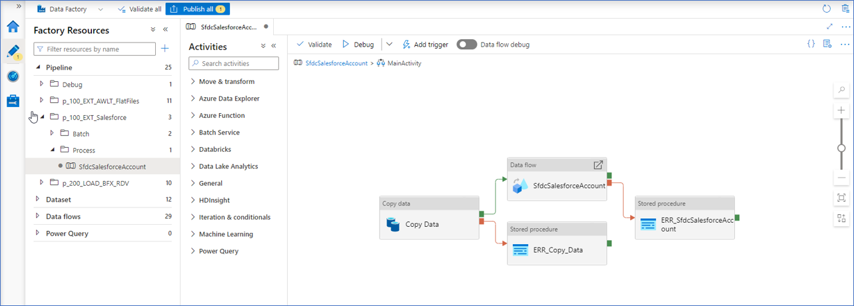The height and width of the screenshot is (306, 854).
Task: Expand the p_100_EXT_AWLT_FlatFiles folder
Action: click(x=42, y=100)
